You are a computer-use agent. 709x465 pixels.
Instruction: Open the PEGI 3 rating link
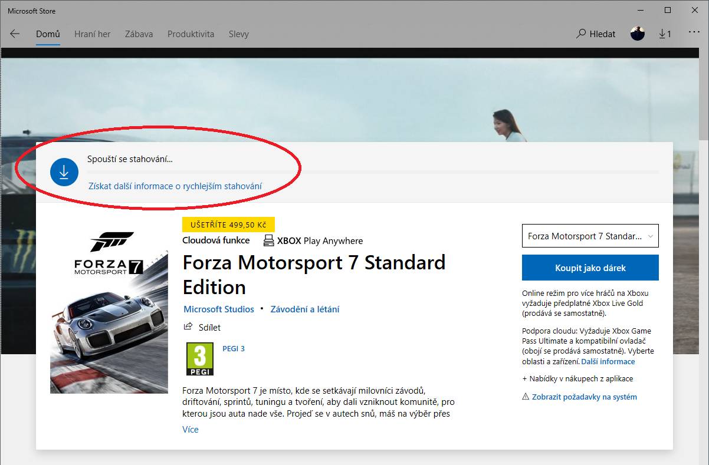(x=234, y=348)
